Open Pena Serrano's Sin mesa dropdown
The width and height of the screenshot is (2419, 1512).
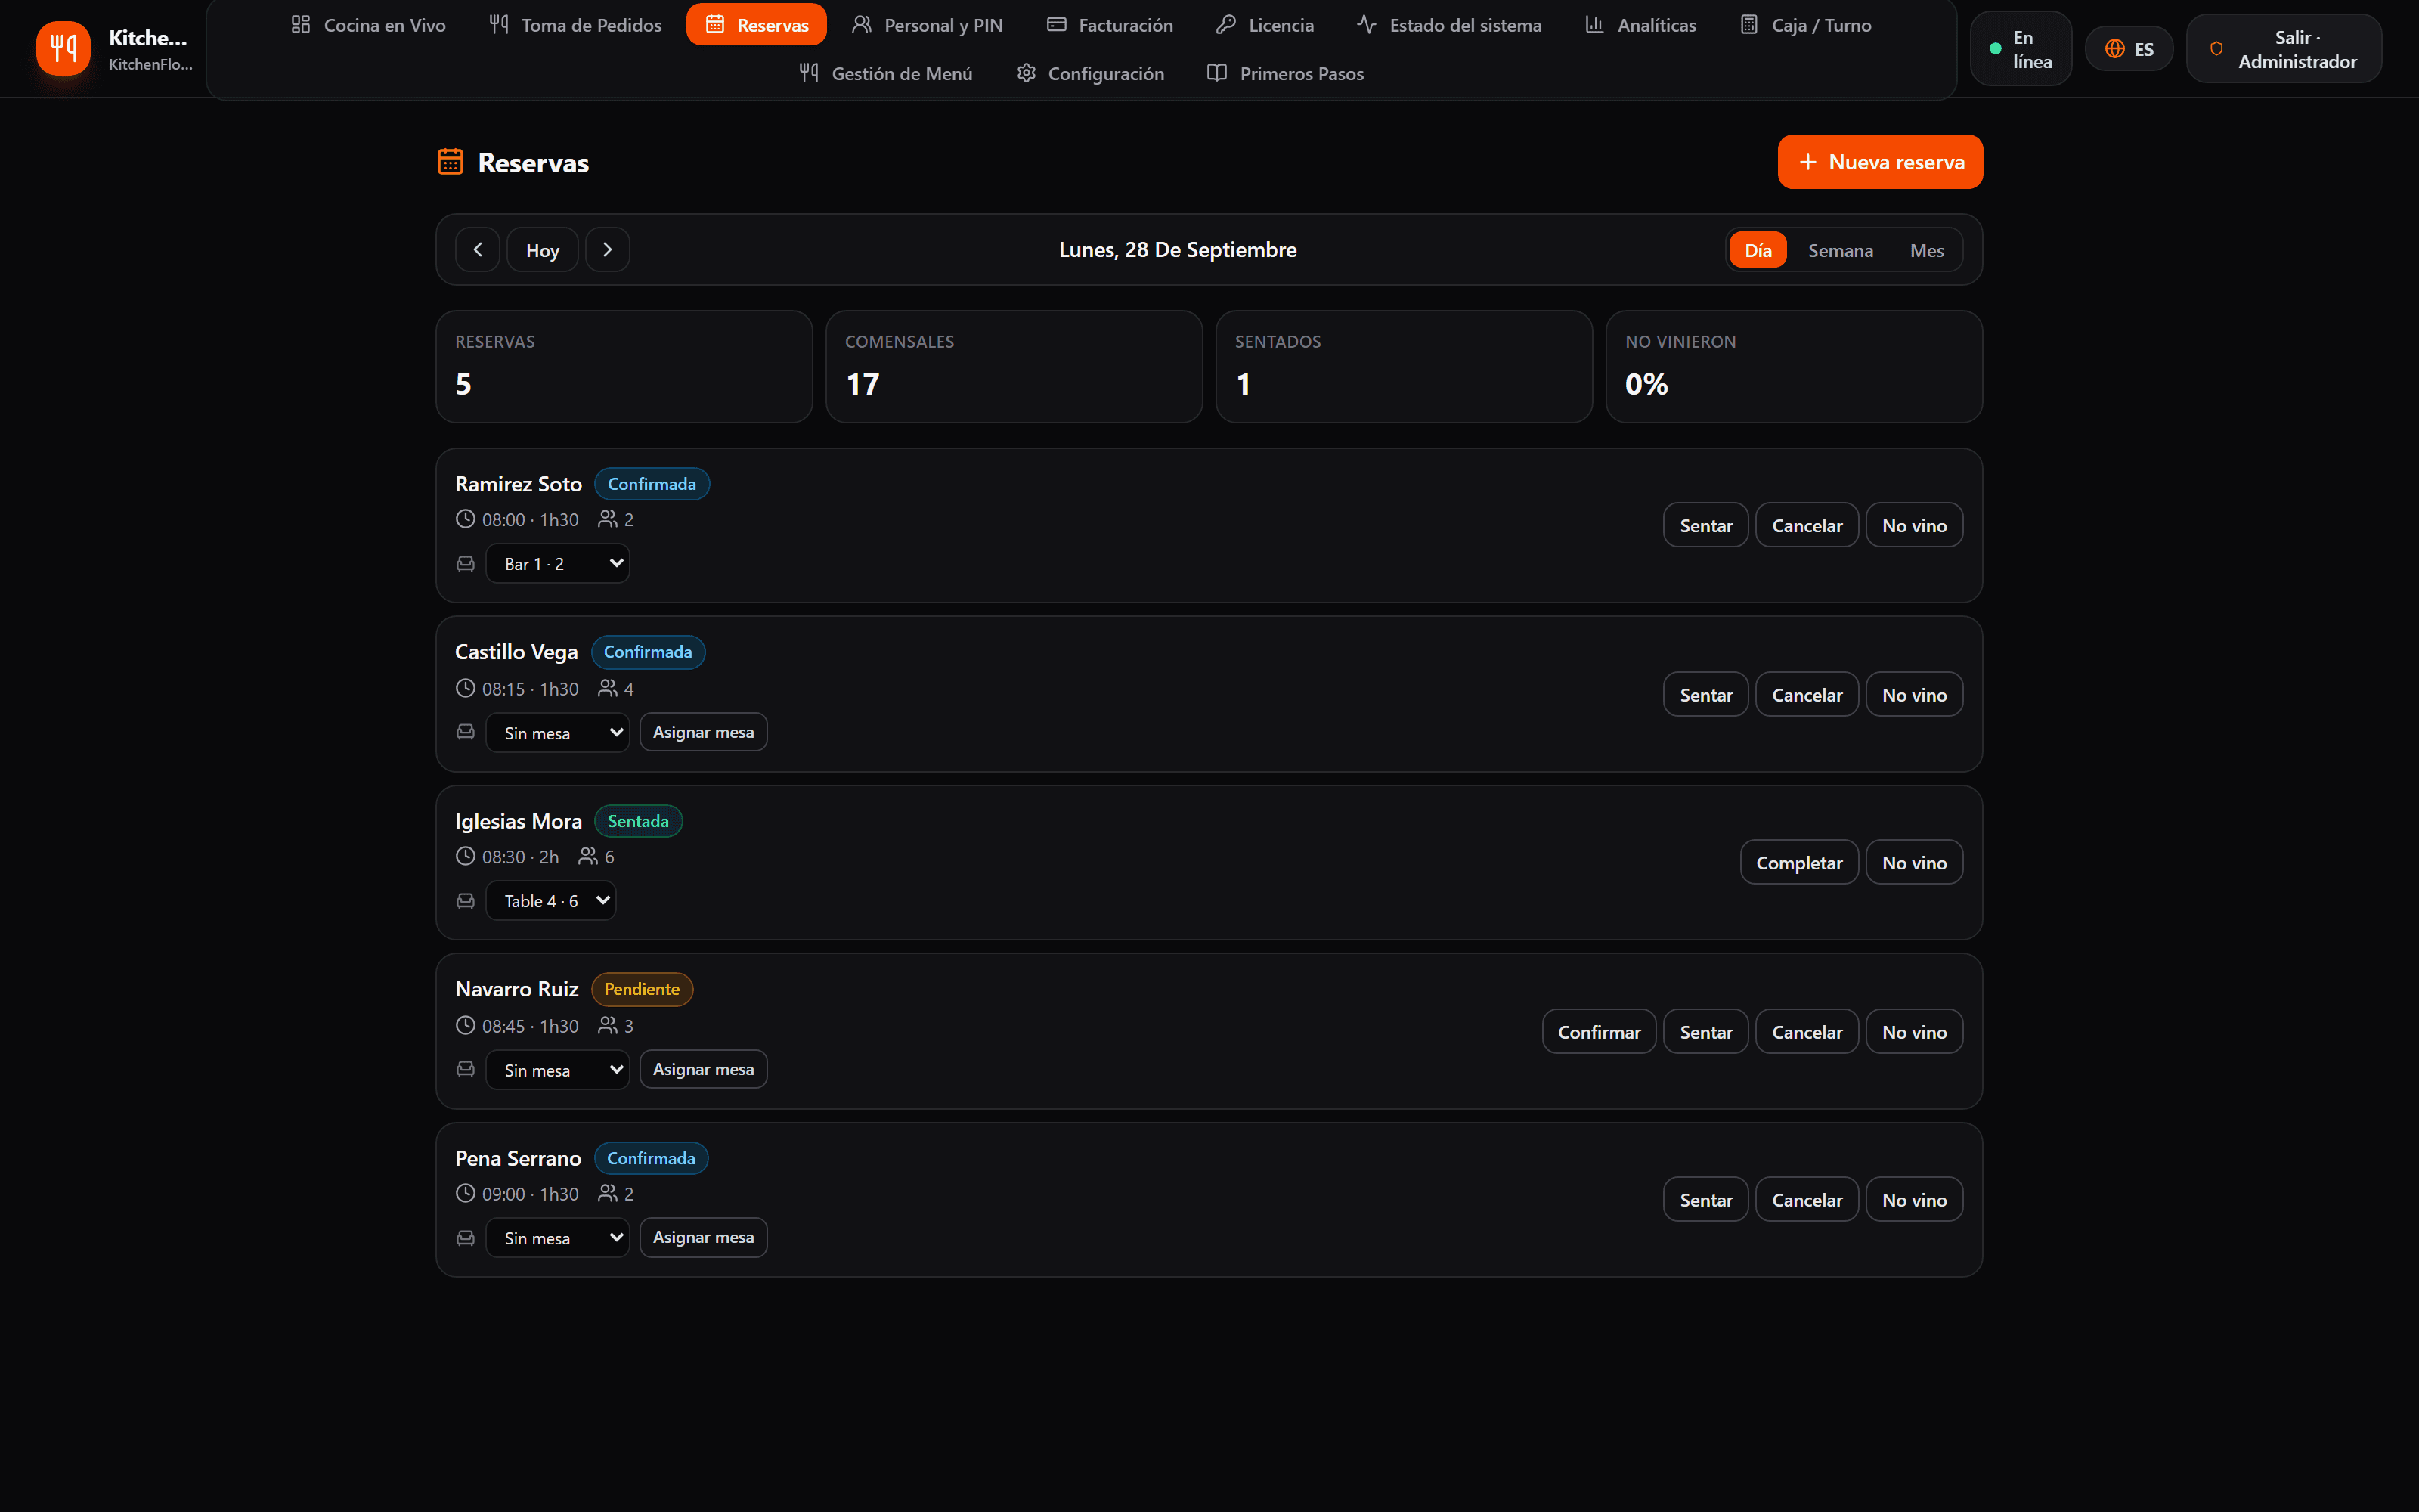point(558,1237)
